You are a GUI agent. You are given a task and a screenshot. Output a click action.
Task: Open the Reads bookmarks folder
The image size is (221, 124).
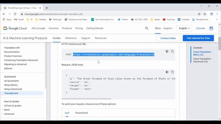[x=155, y=20]
